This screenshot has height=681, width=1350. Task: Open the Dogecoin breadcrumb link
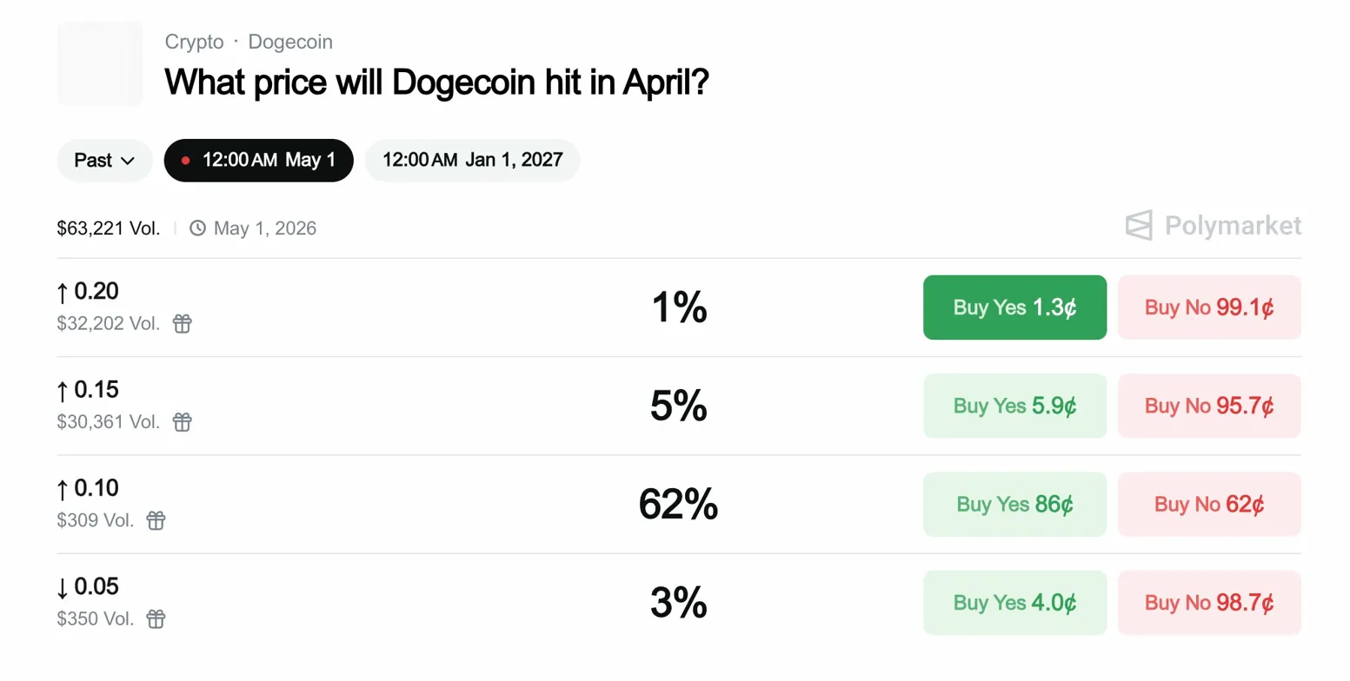tap(290, 41)
